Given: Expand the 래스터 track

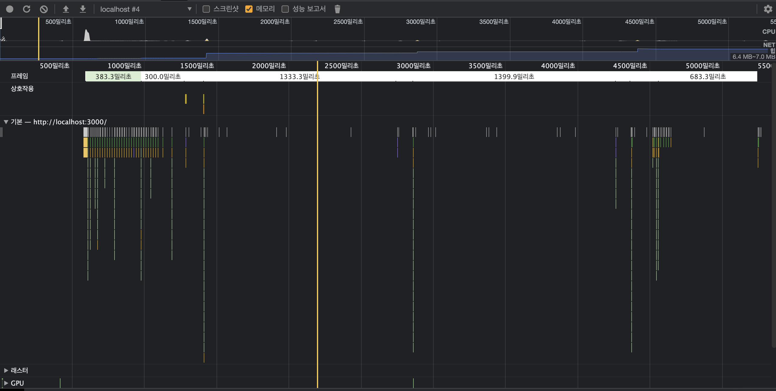Looking at the screenshot, I should click(6, 370).
